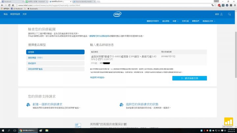Click the address bar URL field

(113, 5)
